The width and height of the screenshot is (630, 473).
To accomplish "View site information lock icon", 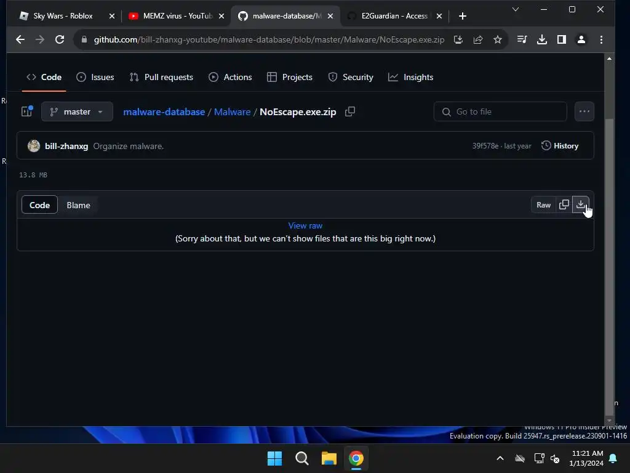I will click(84, 39).
